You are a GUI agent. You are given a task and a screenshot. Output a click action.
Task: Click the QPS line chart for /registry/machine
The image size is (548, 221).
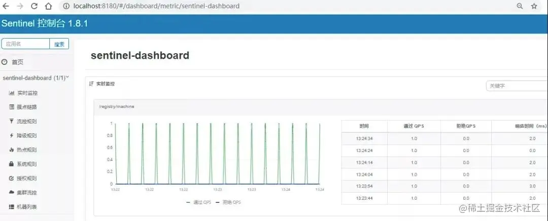coord(216,156)
